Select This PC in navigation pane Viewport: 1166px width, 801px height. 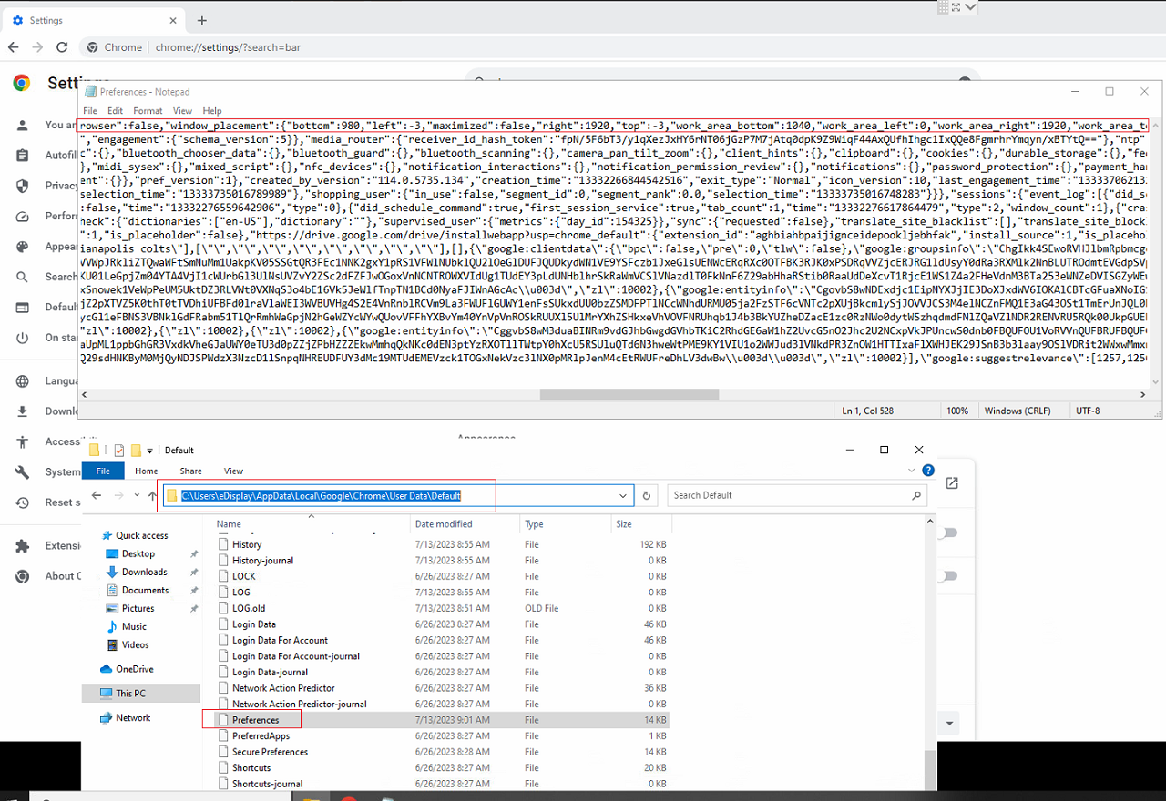(x=130, y=694)
